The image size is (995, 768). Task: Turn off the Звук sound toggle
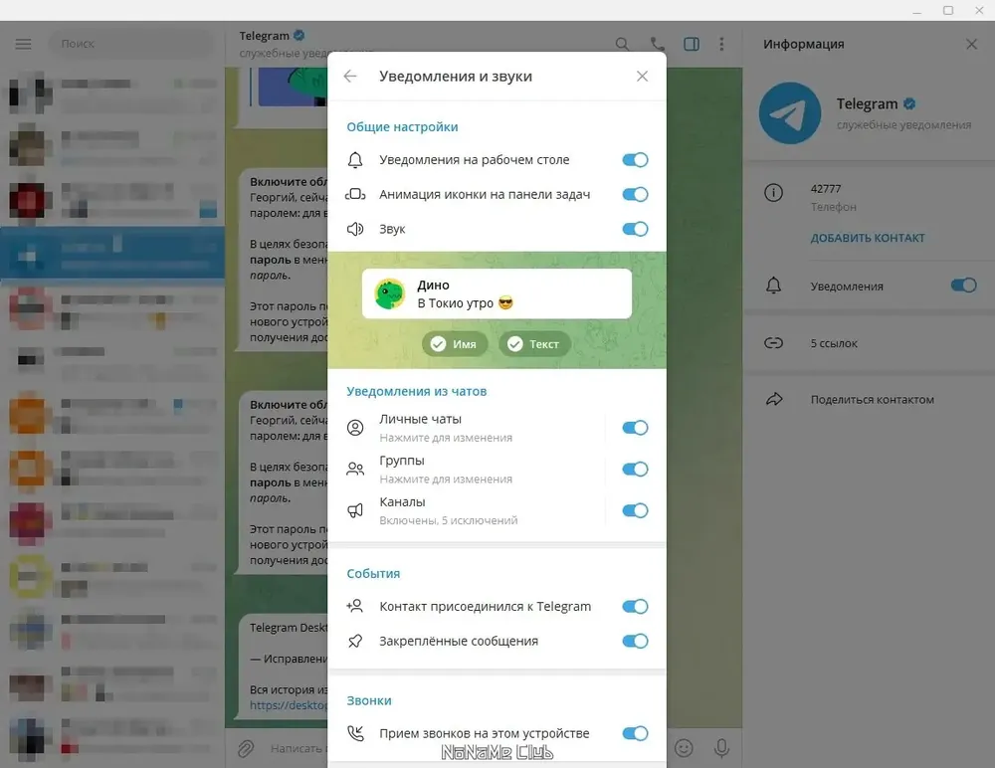coord(634,230)
